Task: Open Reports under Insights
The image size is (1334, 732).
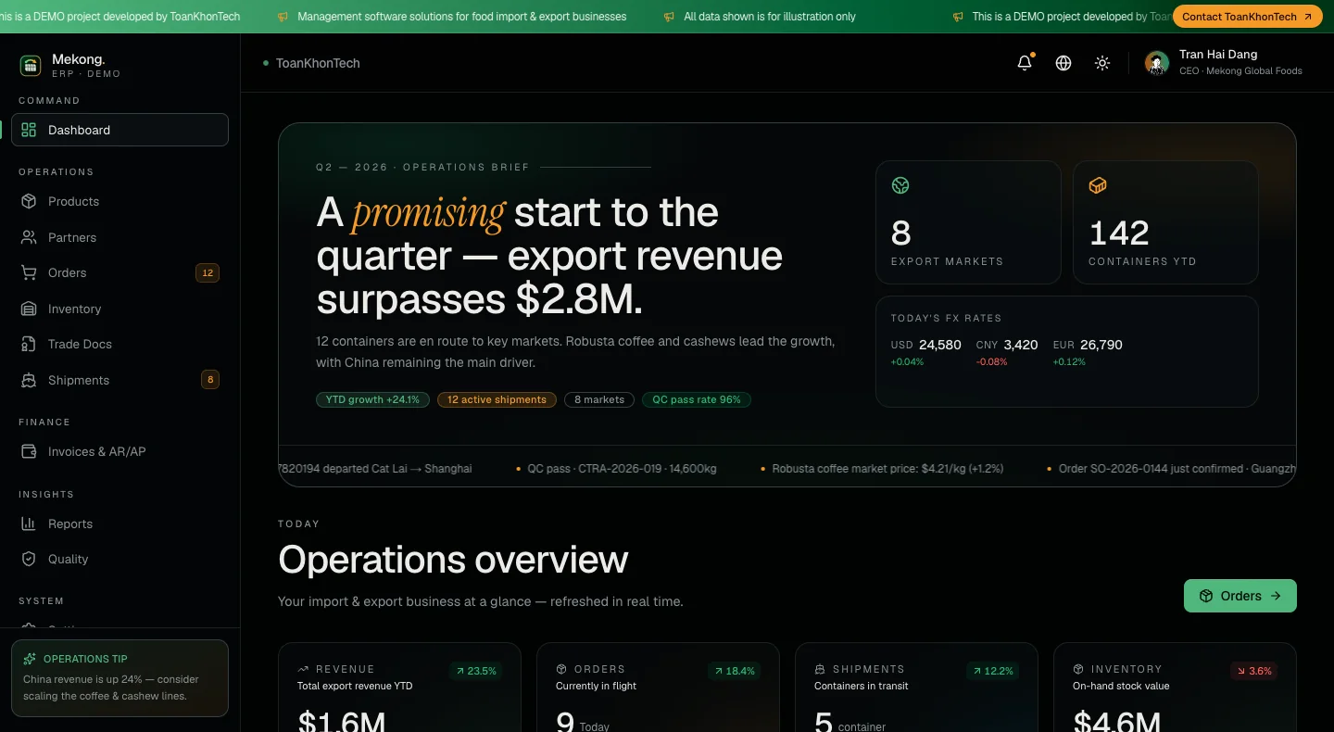Action: coord(120,524)
